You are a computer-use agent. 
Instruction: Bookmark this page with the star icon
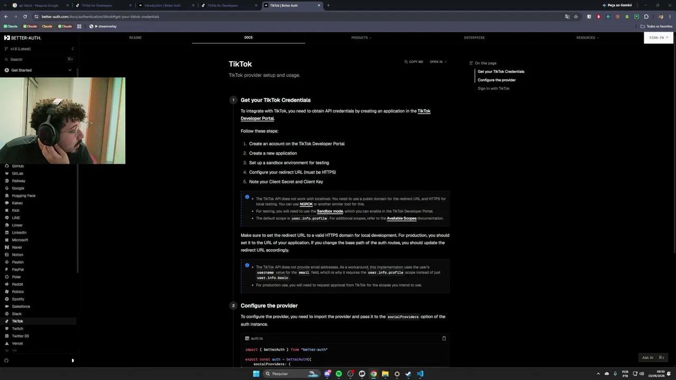point(576,16)
